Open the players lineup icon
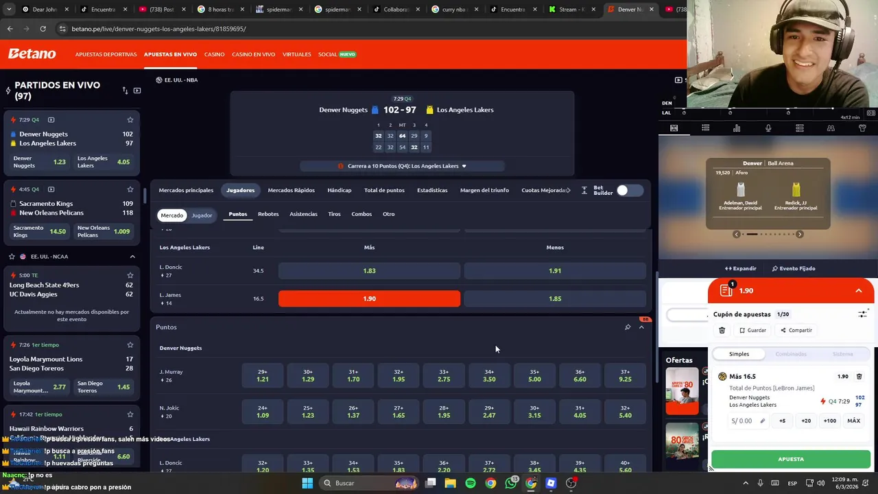This screenshot has height=494, width=878. [x=831, y=128]
